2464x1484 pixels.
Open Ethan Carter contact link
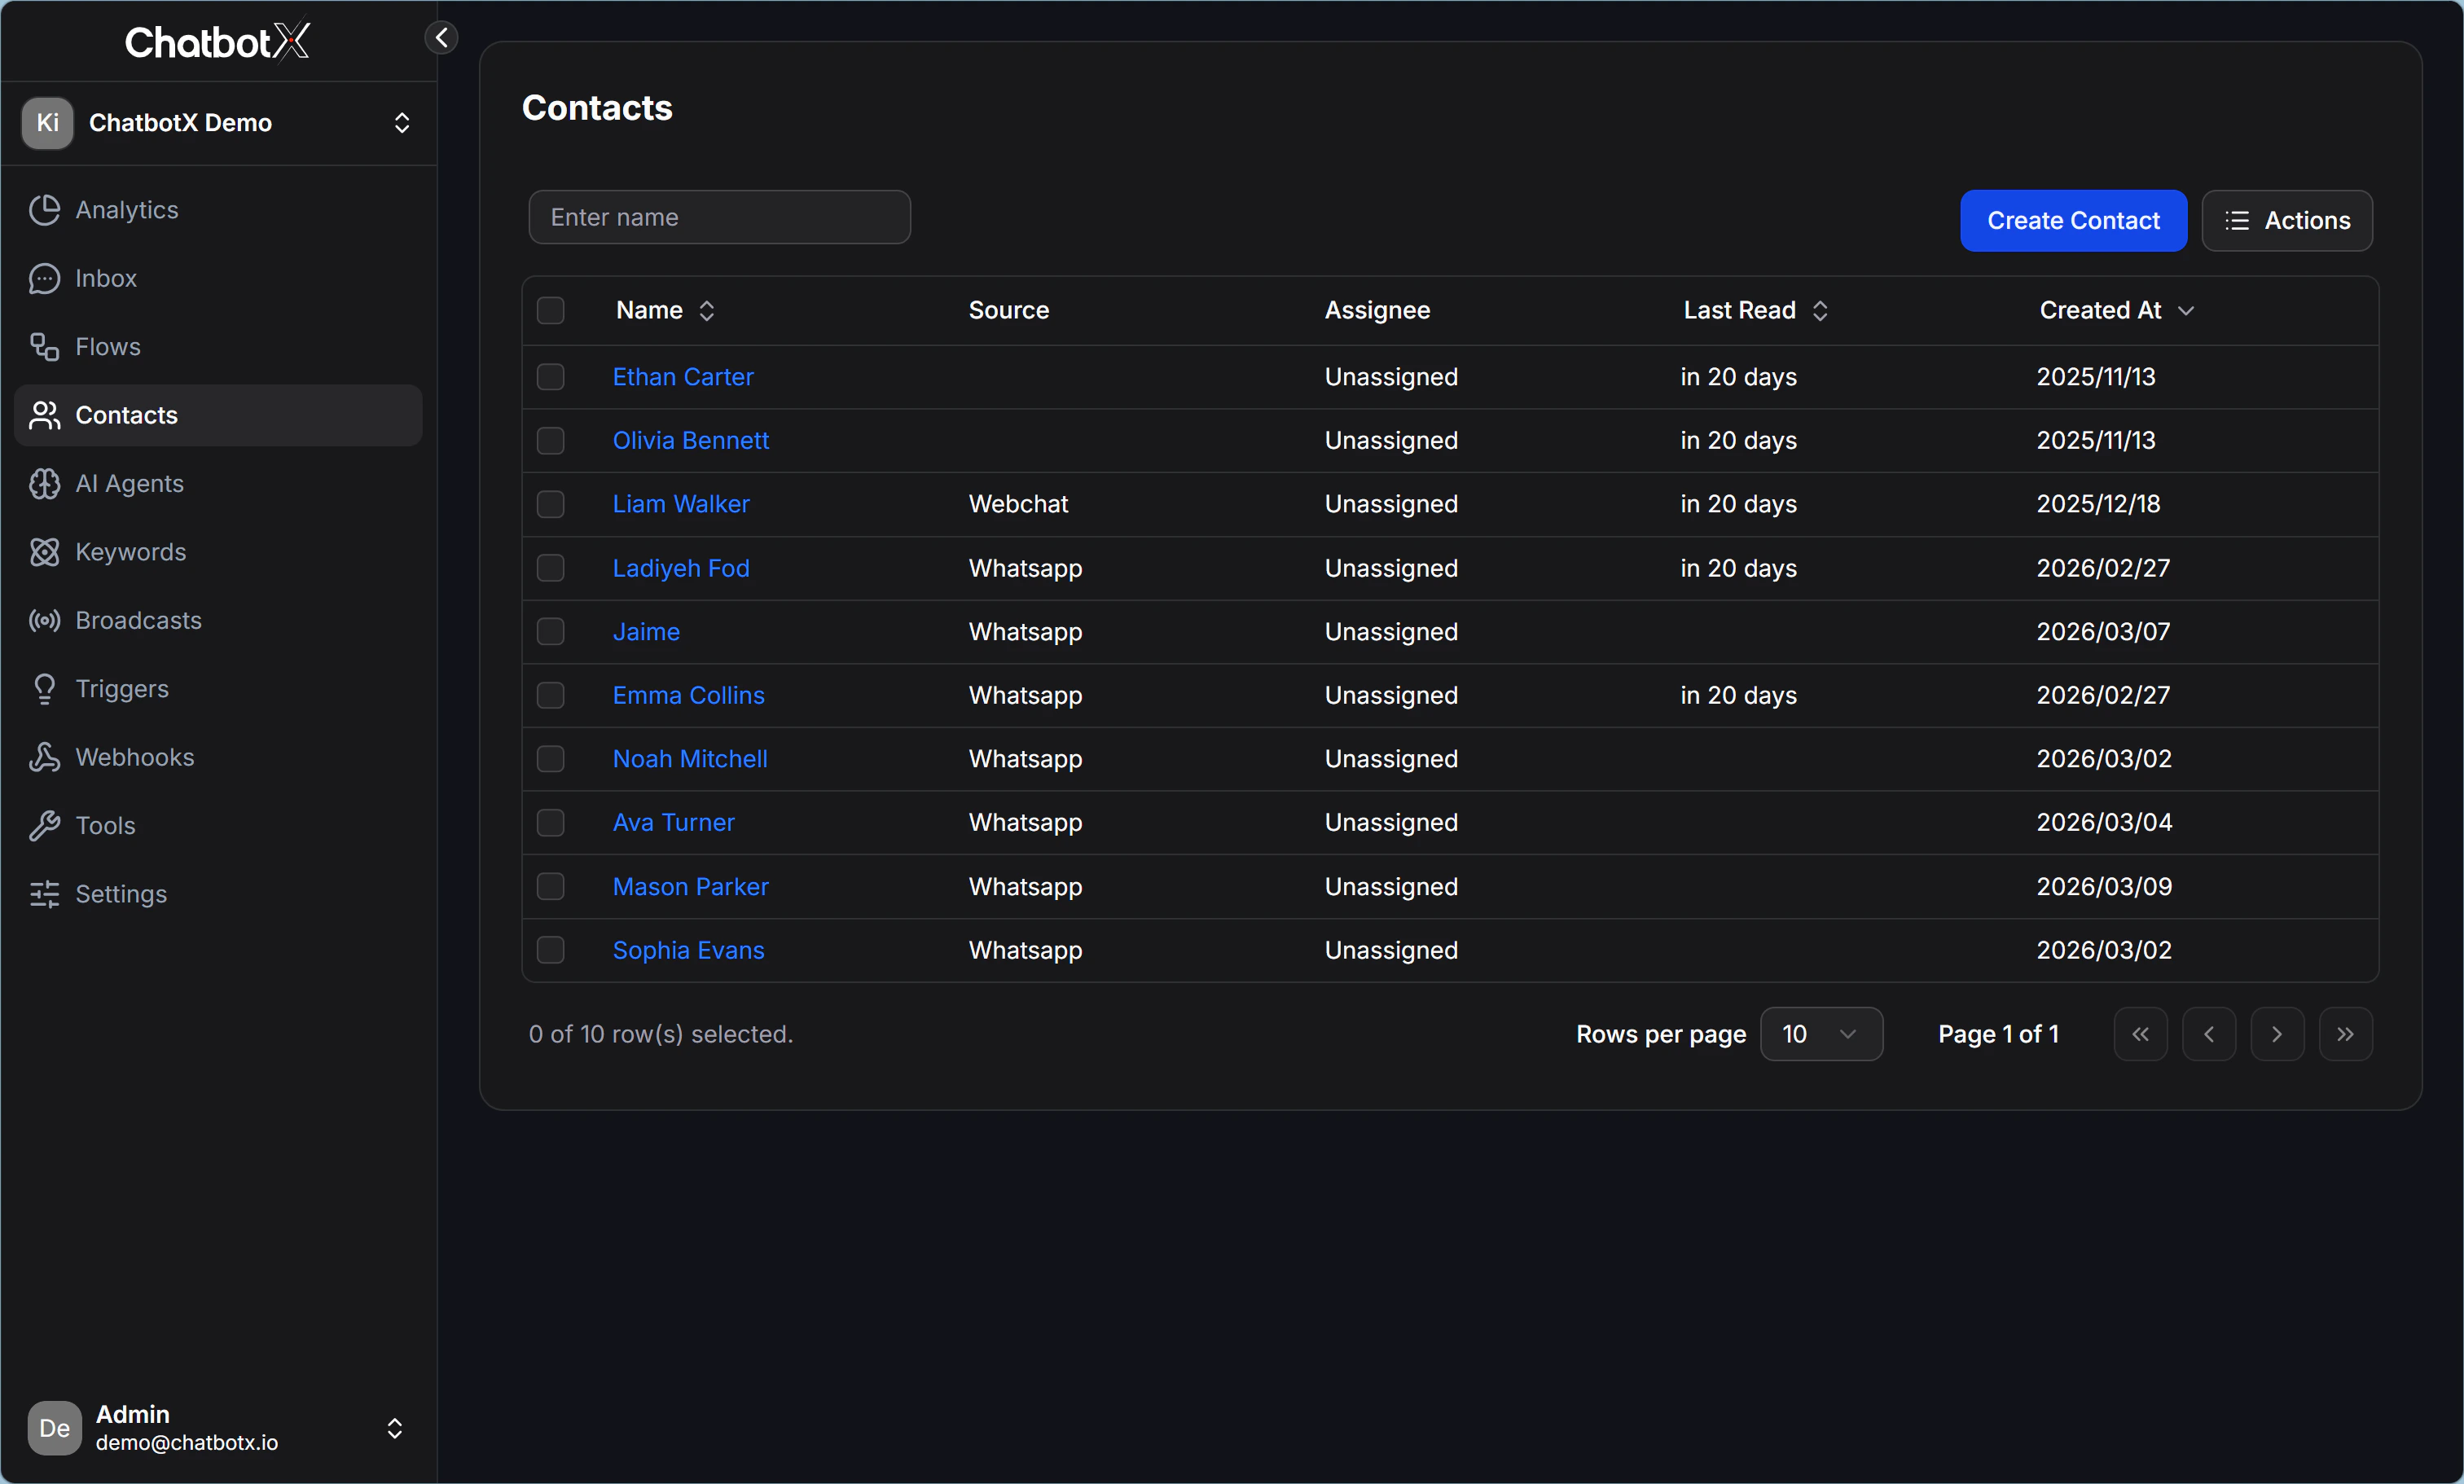[683, 377]
